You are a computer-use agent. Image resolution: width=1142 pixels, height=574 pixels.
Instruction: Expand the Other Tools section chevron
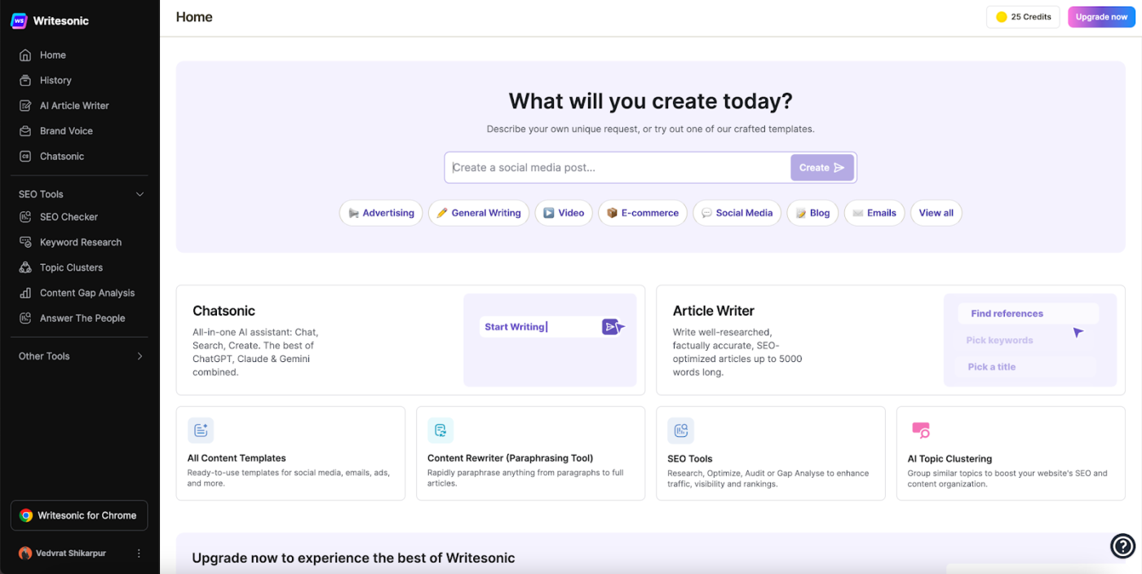[x=139, y=356]
